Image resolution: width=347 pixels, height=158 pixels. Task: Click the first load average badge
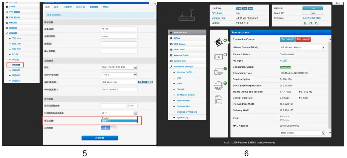pos(239,8)
